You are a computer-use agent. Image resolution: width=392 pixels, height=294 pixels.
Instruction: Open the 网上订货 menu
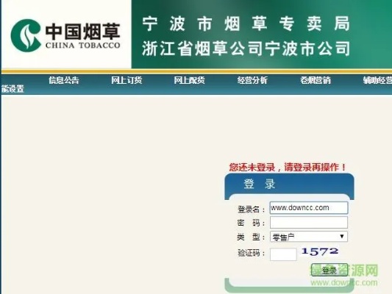click(x=126, y=80)
